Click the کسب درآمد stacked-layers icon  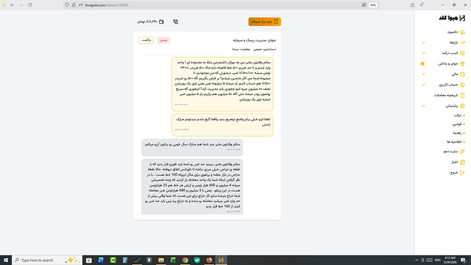(x=462, y=53)
